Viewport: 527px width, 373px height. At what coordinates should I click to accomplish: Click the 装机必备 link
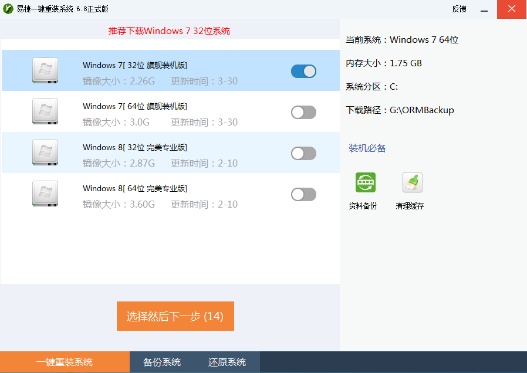[x=367, y=148]
